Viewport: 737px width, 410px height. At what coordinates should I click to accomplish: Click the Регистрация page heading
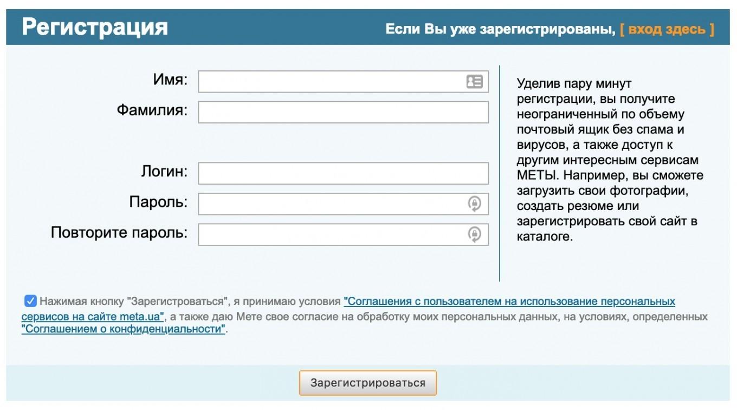point(95,27)
